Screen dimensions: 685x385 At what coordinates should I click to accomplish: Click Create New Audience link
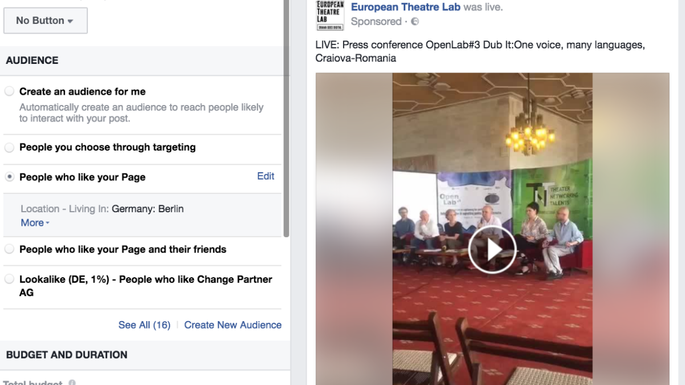(233, 325)
